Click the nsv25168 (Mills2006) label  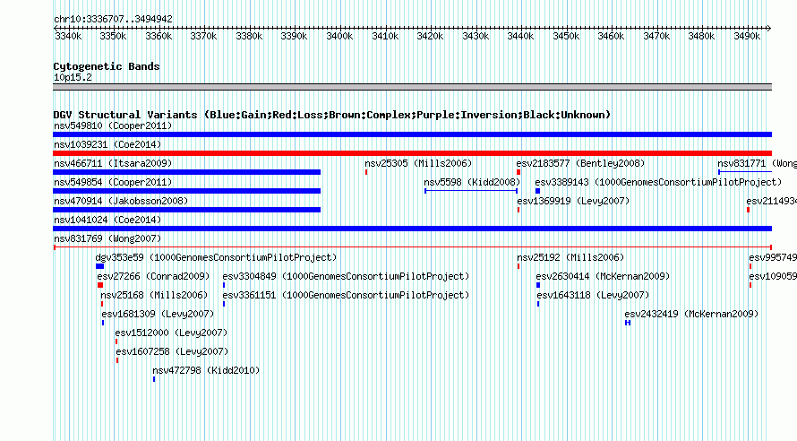point(154,295)
